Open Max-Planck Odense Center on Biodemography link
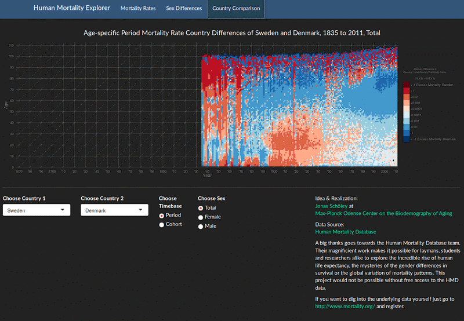 [x=383, y=213]
